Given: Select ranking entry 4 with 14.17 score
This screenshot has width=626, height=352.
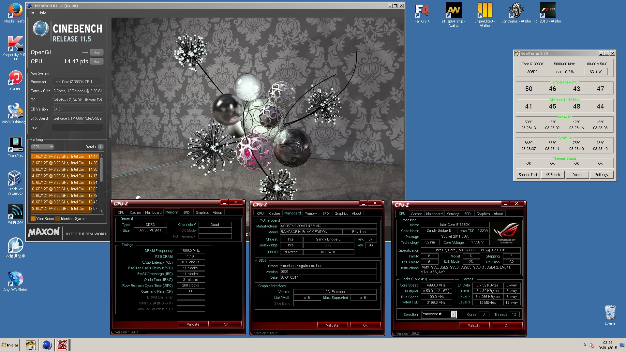Looking at the screenshot, I should [65, 176].
